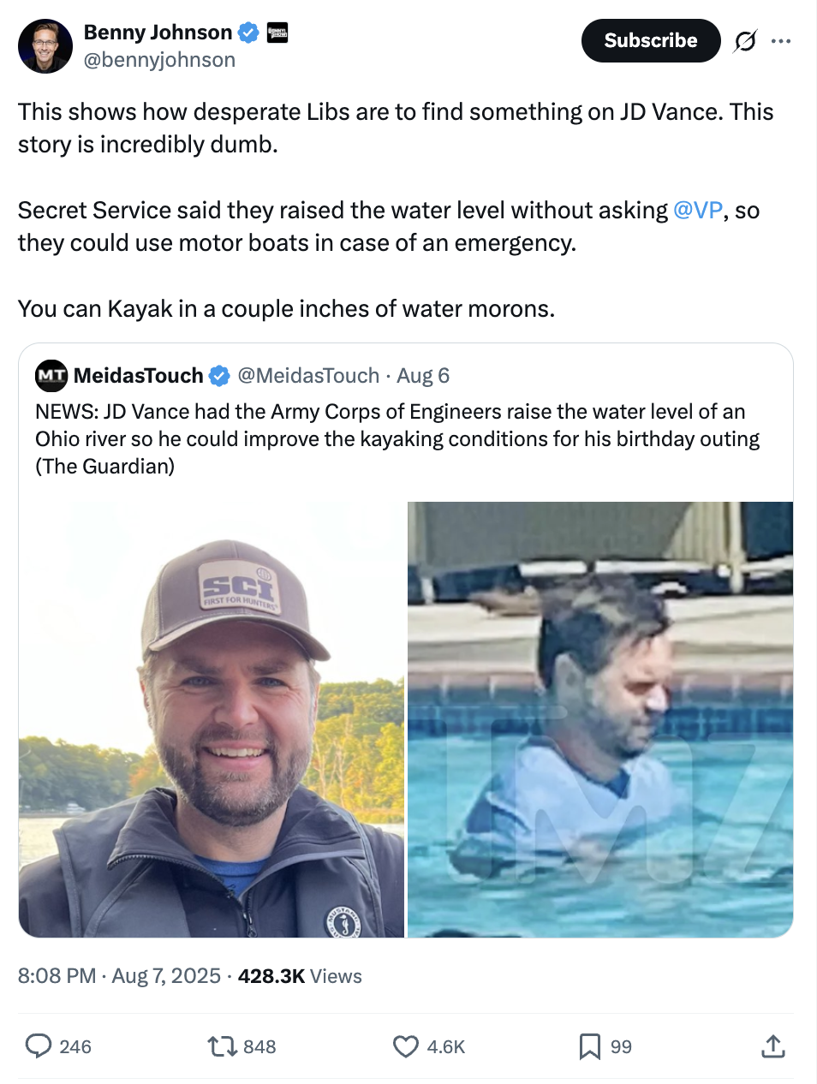This screenshot has height=1084, width=817.
Task: Open the share post icon
Action: (x=772, y=1046)
